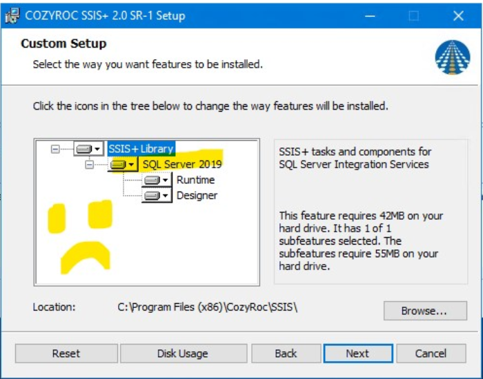Collapse the SSIS+ Library tree node
The height and width of the screenshot is (379, 483).
(x=55, y=150)
